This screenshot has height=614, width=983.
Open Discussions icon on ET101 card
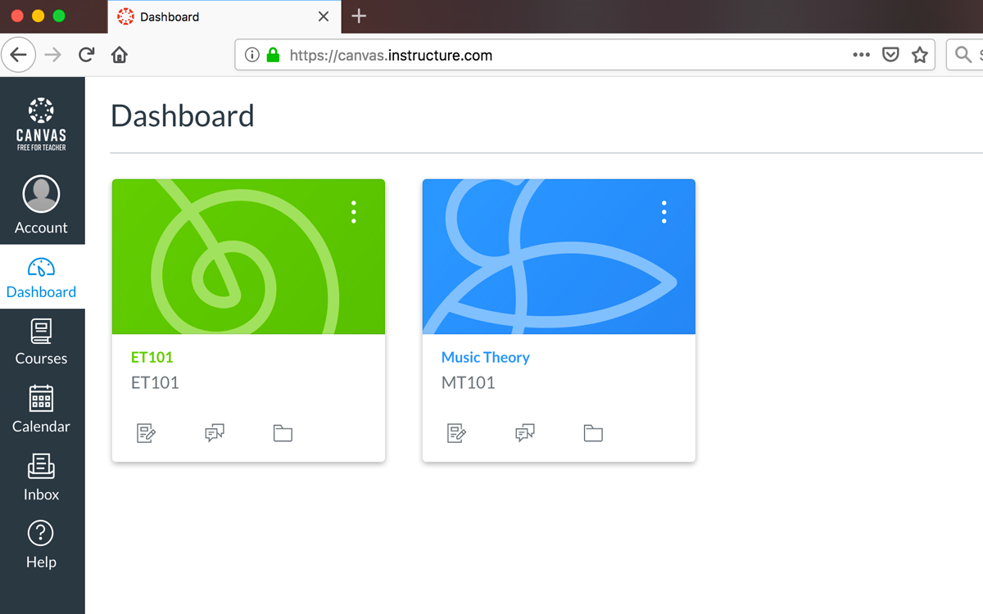pos(215,433)
